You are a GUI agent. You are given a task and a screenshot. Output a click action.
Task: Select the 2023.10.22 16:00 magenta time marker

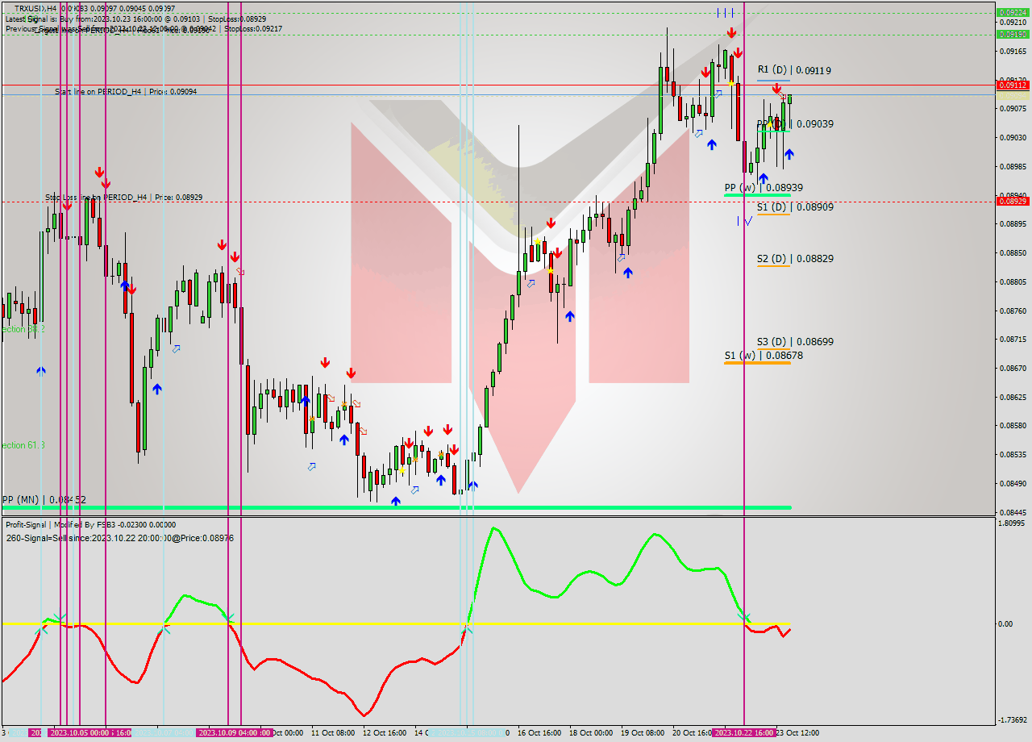click(743, 732)
